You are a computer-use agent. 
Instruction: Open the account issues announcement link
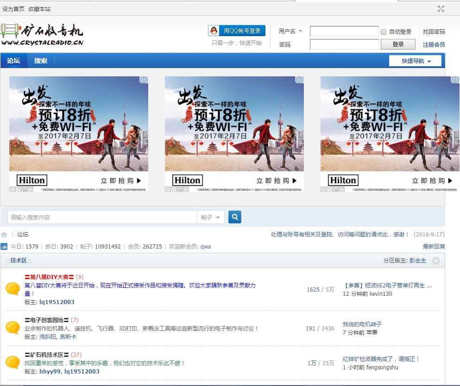[x=340, y=235]
